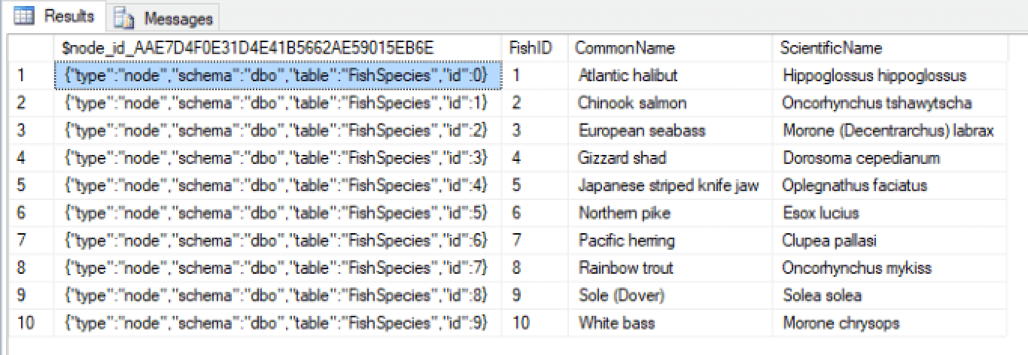Click the Chinook salmon cell
Image resolution: width=1028 pixels, height=355 pixels.
[x=670, y=103]
